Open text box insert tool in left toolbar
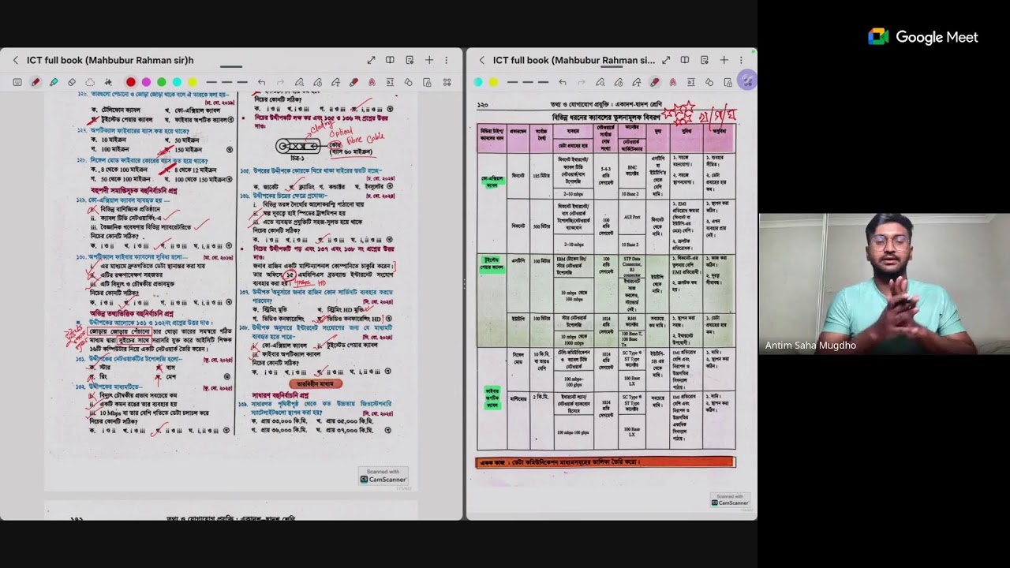This screenshot has height=568, width=1010. [390, 82]
